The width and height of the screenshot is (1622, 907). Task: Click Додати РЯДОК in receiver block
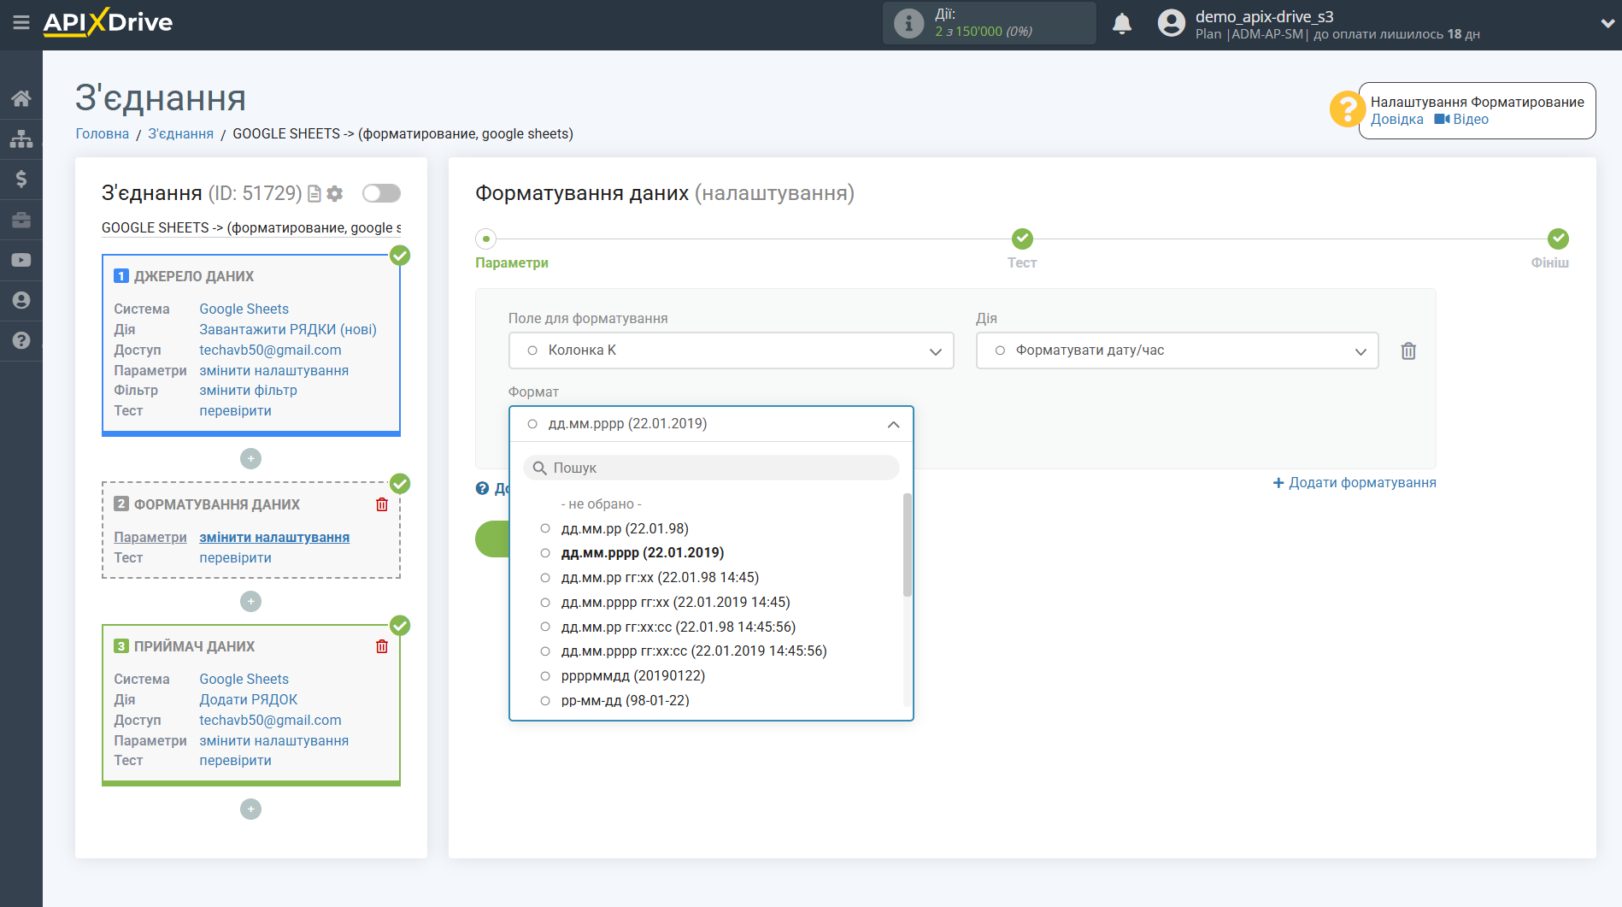click(x=248, y=699)
